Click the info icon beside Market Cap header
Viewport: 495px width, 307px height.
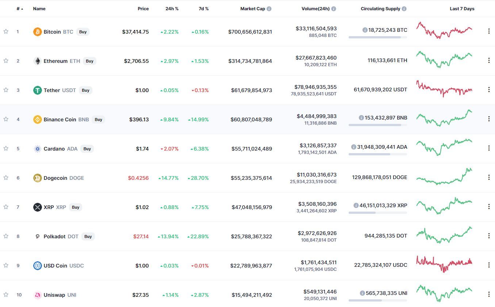pos(269,9)
